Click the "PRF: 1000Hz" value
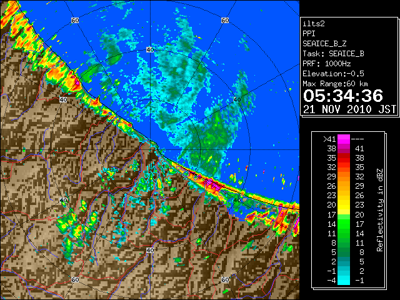The image size is (400, 300). (x=327, y=64)
